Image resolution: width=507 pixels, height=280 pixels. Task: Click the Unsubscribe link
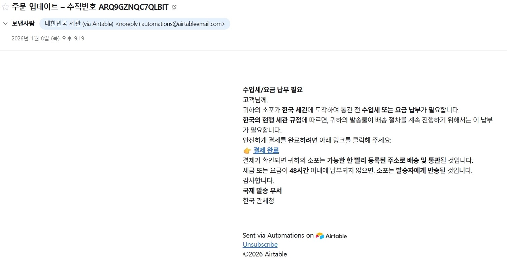pyautogui.click(x=260, y=245)
